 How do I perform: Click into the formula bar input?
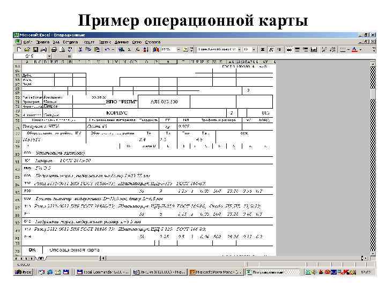pos(223,56)
